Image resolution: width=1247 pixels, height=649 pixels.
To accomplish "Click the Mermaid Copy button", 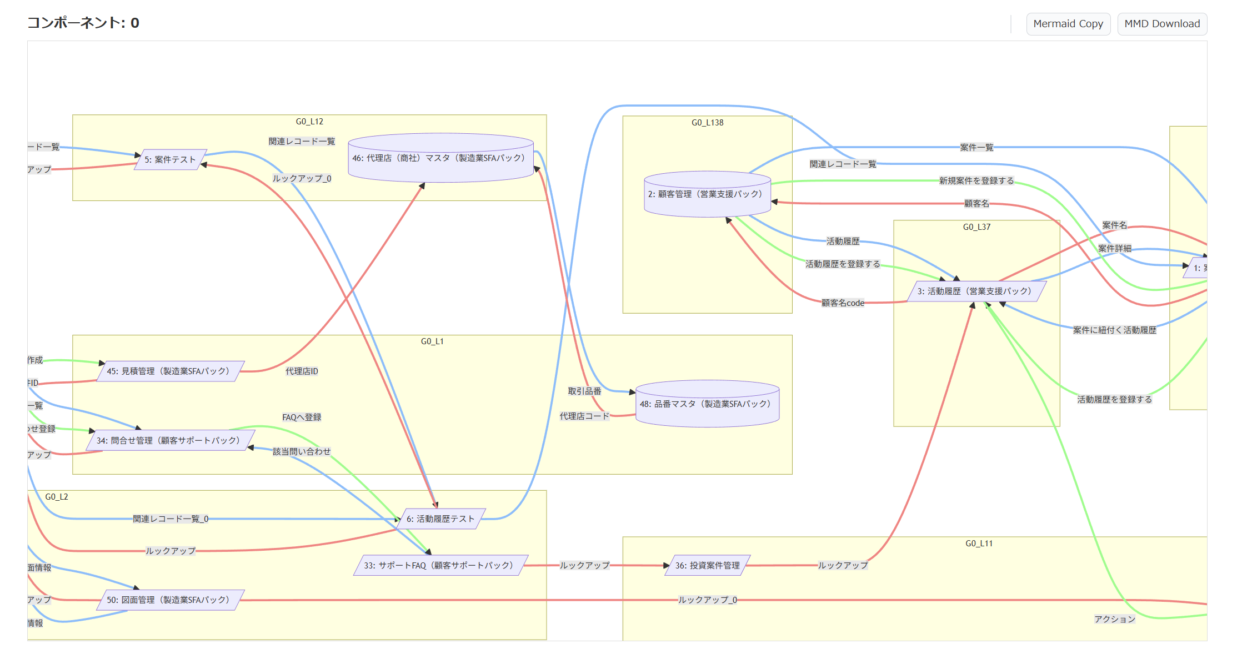I will click(1068, 24).
